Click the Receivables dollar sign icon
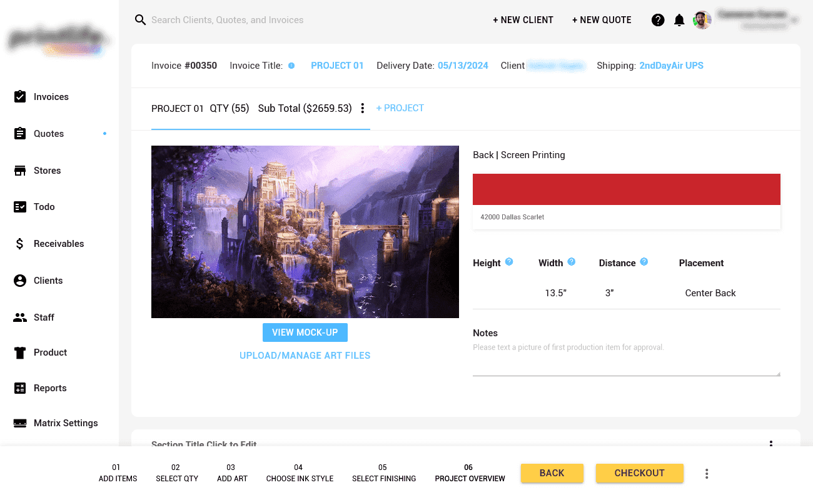This screenshot has width=813, height=500. (x=20, y=244)
